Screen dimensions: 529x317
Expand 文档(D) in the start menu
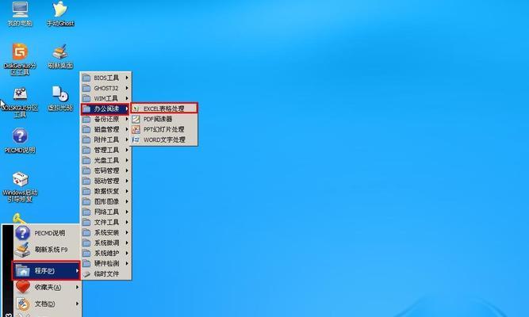click(47, 304)
